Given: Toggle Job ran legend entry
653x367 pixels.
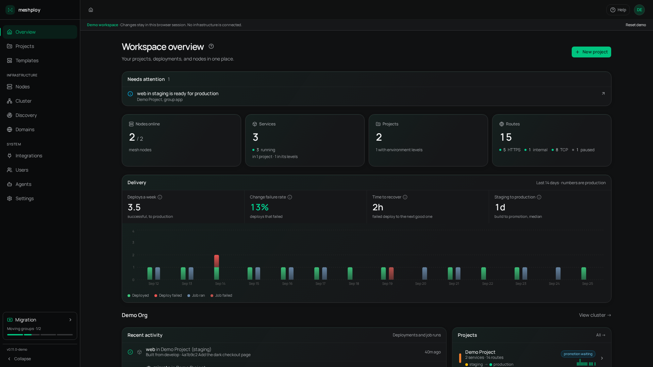Looking at the screenshot, I should pos(196,296).
